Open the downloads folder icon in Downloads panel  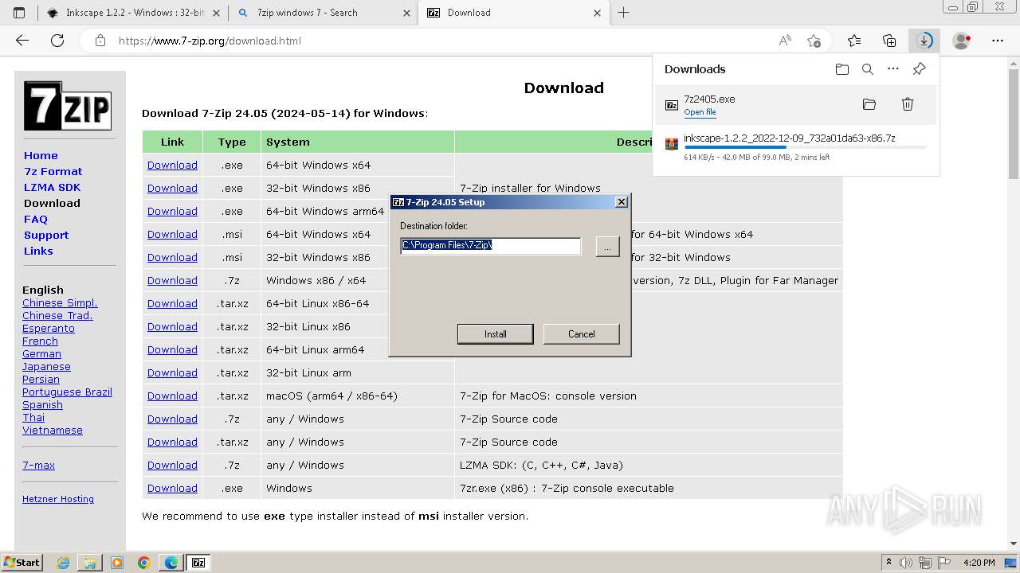coord(842,69)
